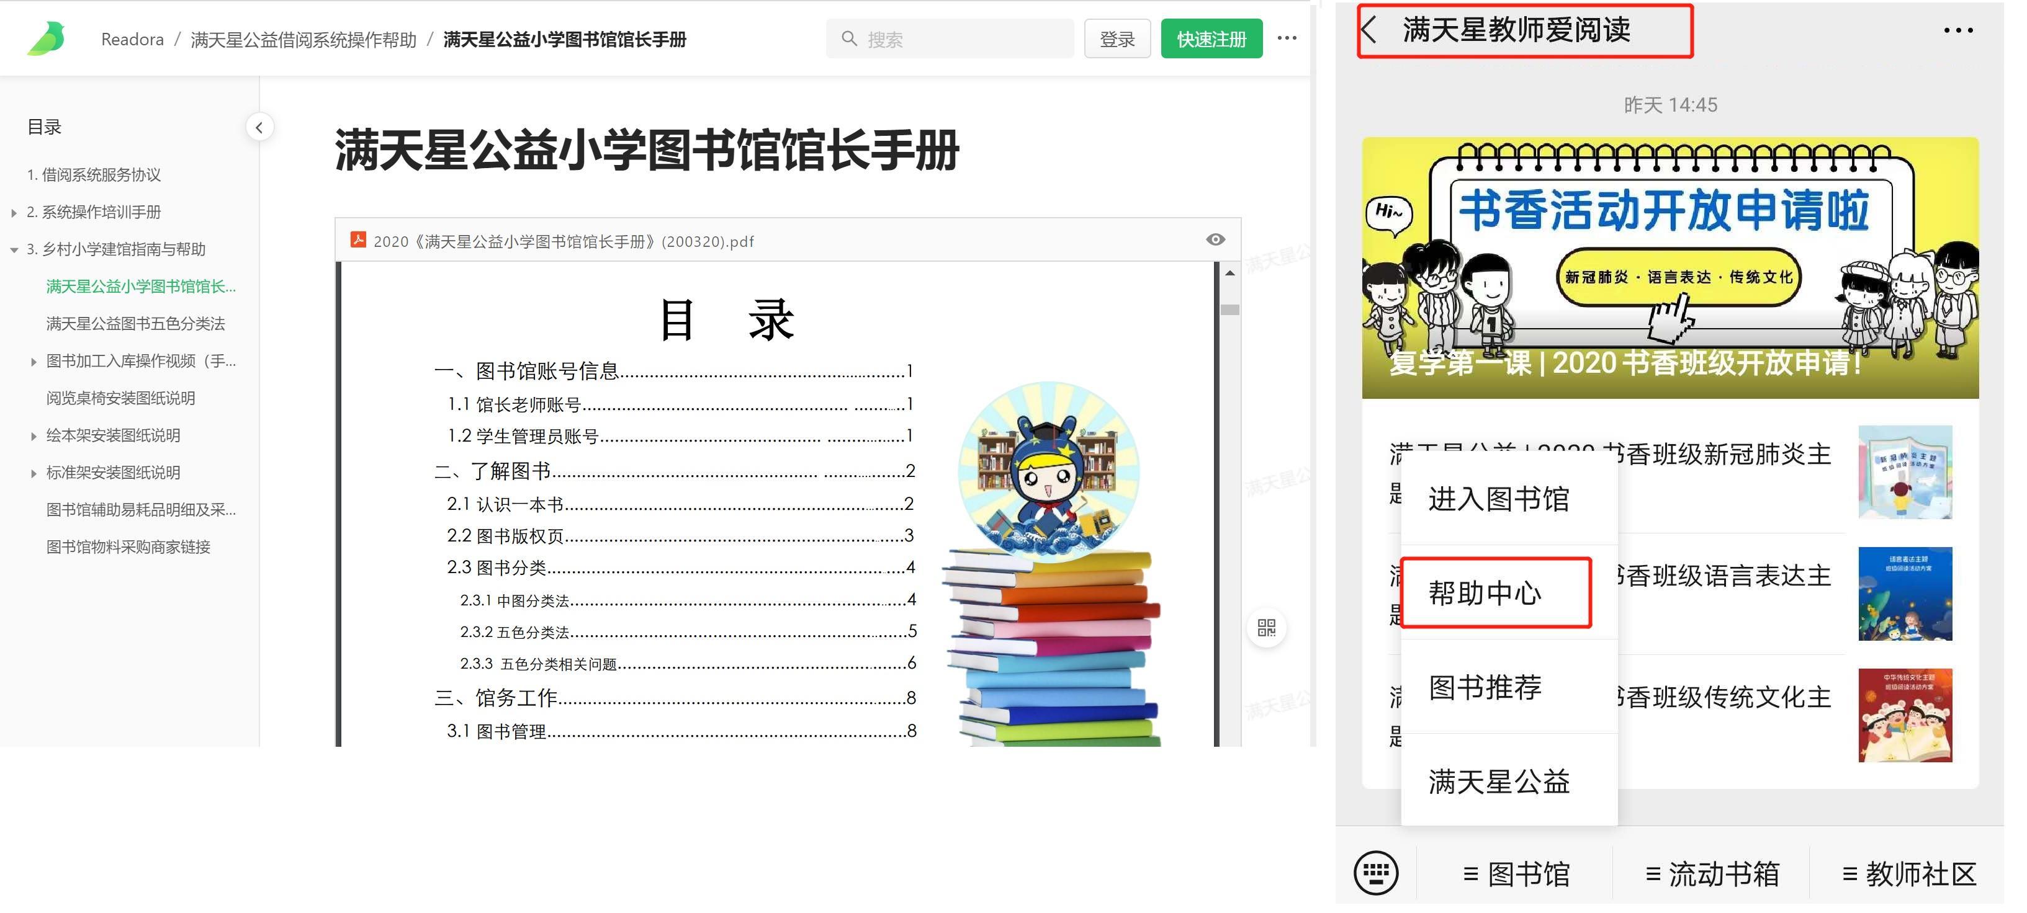Click the PDF filename 2020《满天星公益小学图书馆馆长手册》
This screenshot has width=2027, height=913.
[564, 241]
